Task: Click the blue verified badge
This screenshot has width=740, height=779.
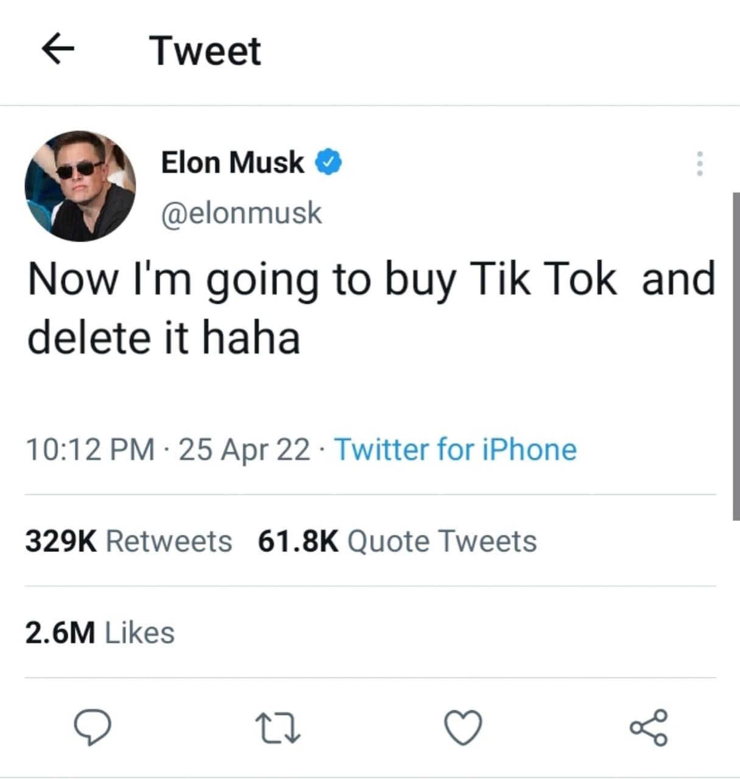Action: pos(328,162)
